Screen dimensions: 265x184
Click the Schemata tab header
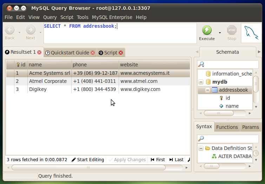click(227, 52)
